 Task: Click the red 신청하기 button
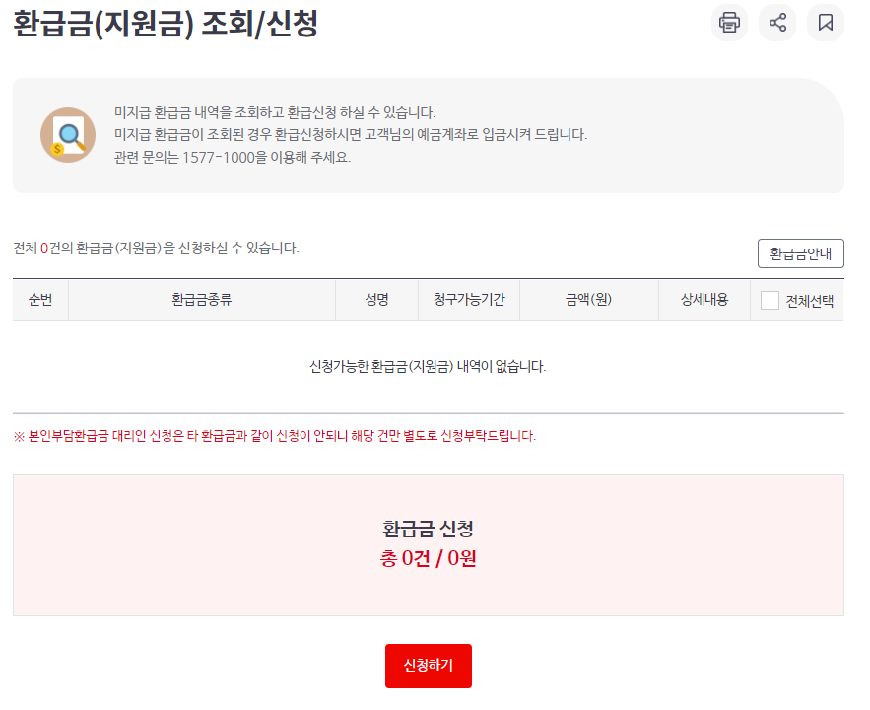tap(429, 666)
